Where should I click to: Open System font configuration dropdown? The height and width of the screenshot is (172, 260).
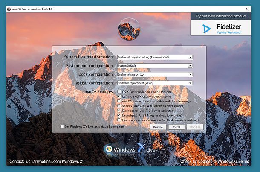pyautogui.click(x=155, y=66)
